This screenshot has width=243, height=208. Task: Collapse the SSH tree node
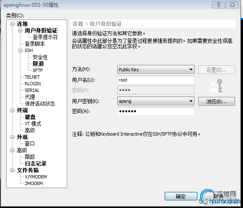tap(20, 50)
